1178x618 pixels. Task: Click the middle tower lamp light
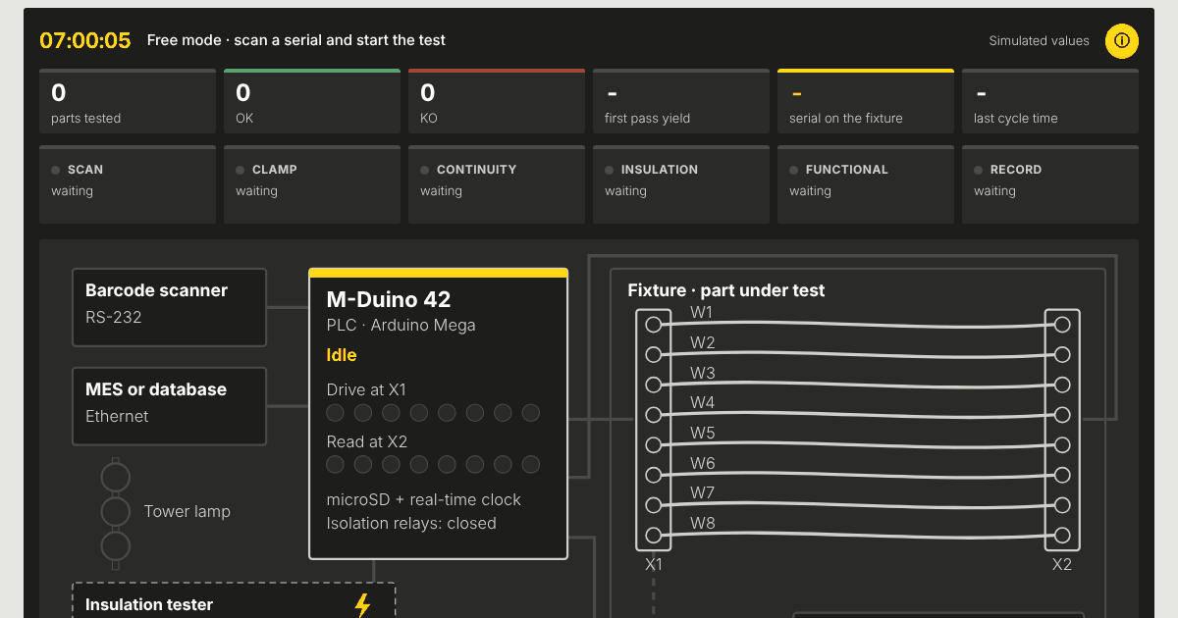[x=116, y=512]
